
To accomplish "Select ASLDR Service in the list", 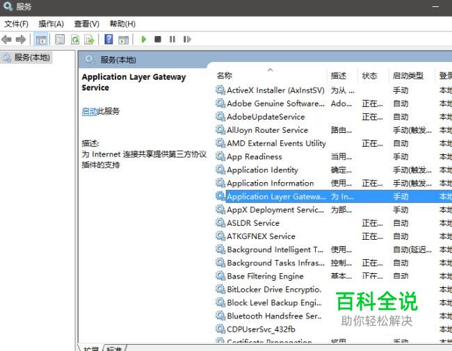I will tap(253, 222).
